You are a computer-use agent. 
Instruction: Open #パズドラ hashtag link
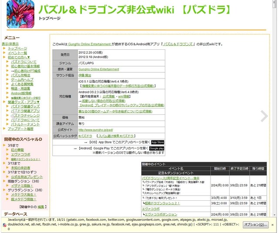[x=85, y=136]
